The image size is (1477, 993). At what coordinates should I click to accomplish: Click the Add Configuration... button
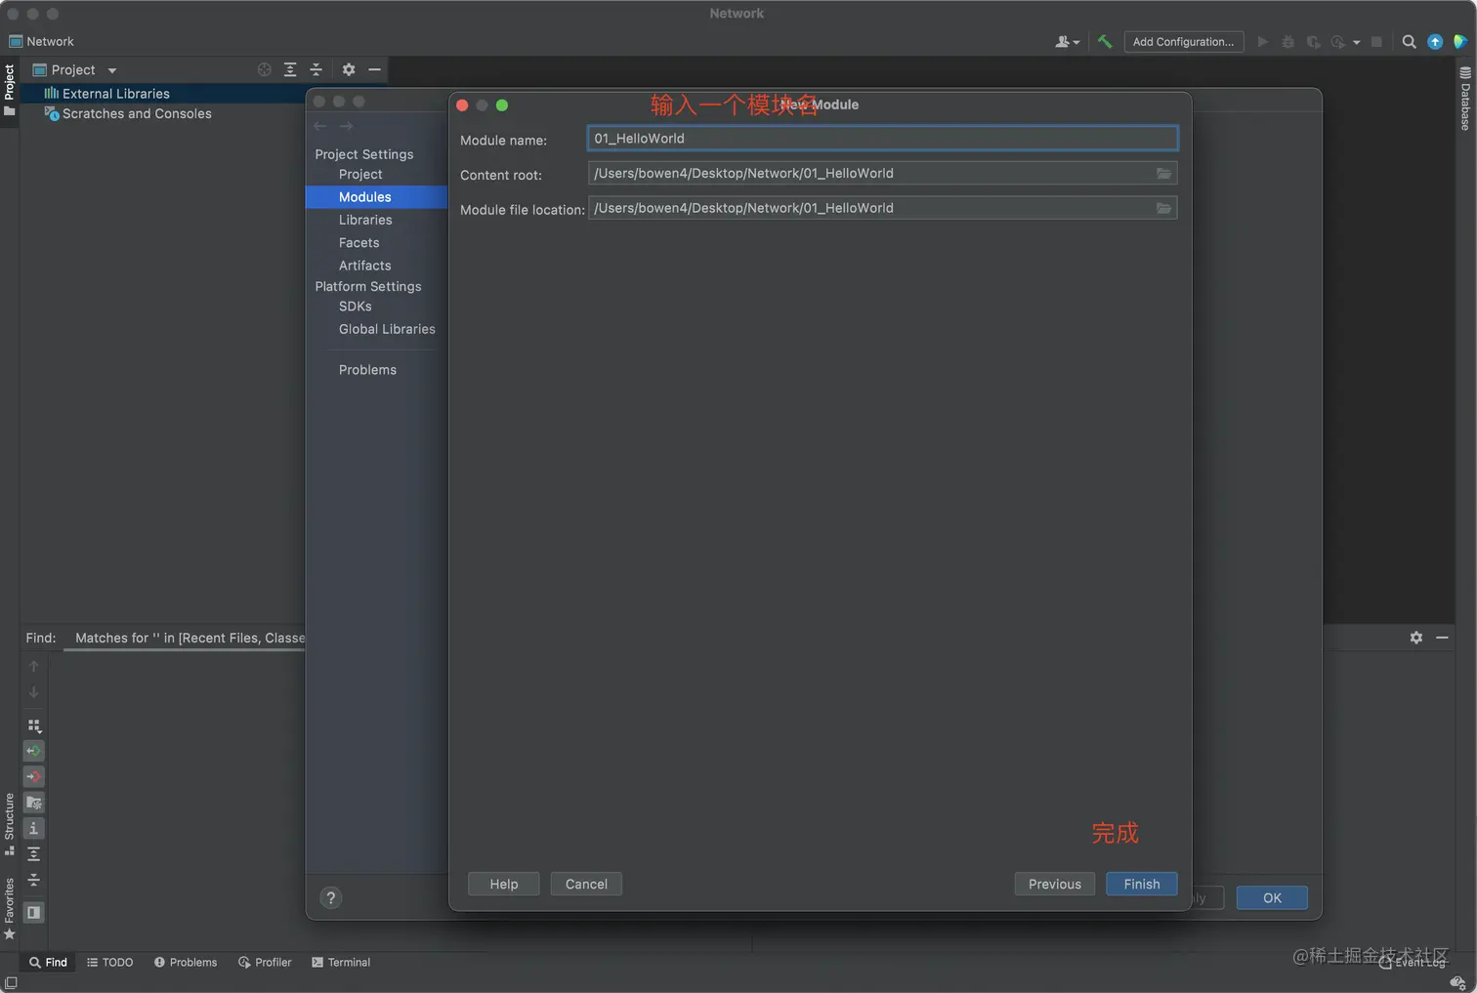pyautogui.click(x=1183, y=41)
